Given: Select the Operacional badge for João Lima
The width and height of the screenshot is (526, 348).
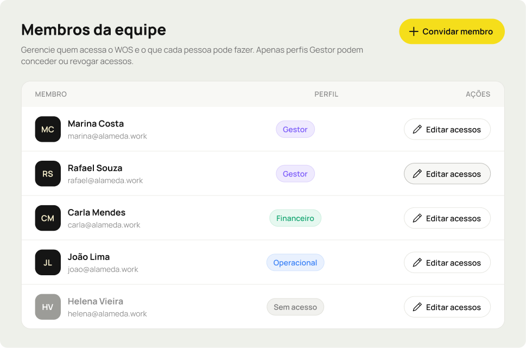Looking at the screenshot, I should pos(295,262).
